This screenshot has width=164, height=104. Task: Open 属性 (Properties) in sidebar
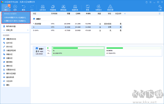[x=8, y=85]
